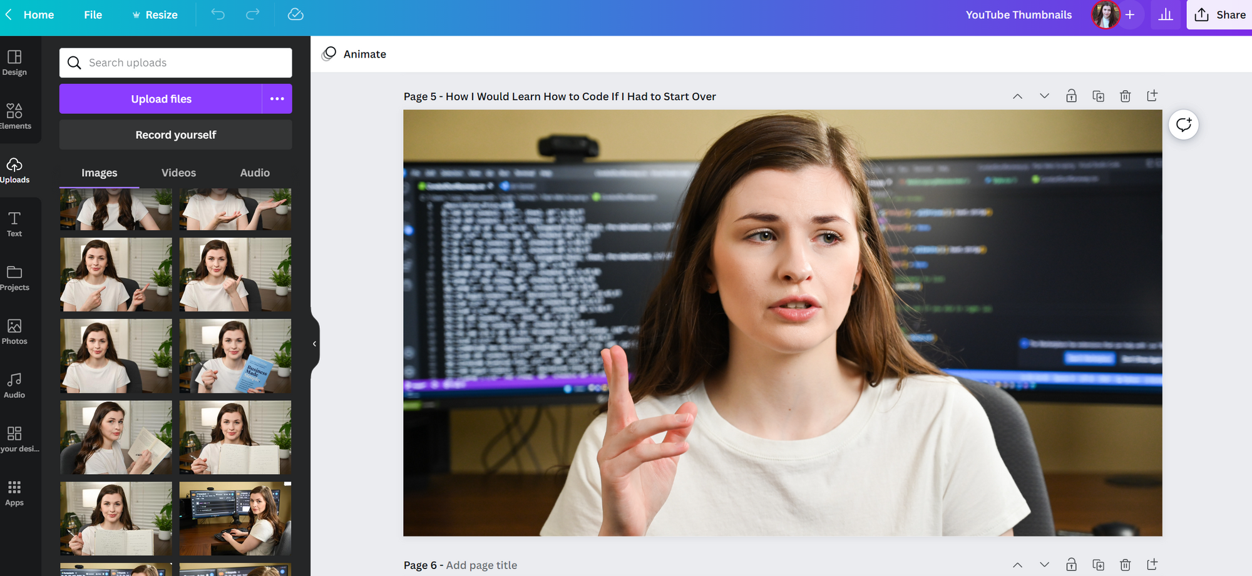
Task: Select upload thumbnail at desk with monitors
Action: coord(235,518)
